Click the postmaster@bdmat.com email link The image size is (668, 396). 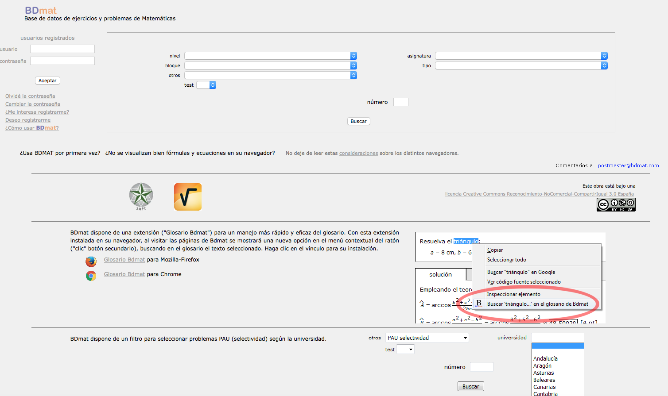point(629,165)
